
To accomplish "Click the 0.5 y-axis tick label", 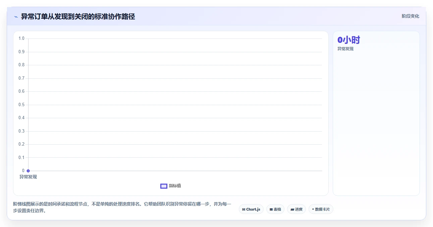I will pos(21,104).
